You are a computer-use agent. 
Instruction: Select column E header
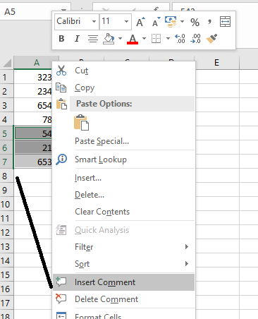(217, 63)
